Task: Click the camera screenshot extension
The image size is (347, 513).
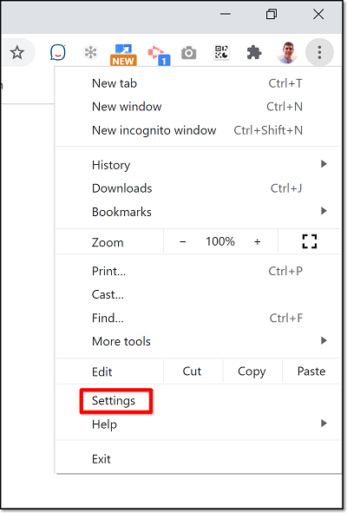Action: tap(189, 53)
